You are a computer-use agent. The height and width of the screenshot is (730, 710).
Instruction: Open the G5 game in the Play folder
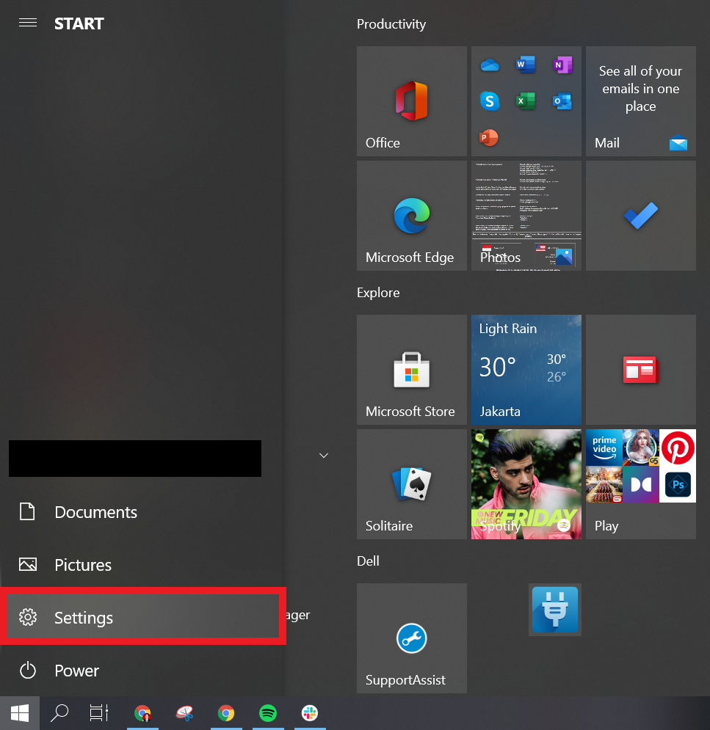tap(640, 448)
